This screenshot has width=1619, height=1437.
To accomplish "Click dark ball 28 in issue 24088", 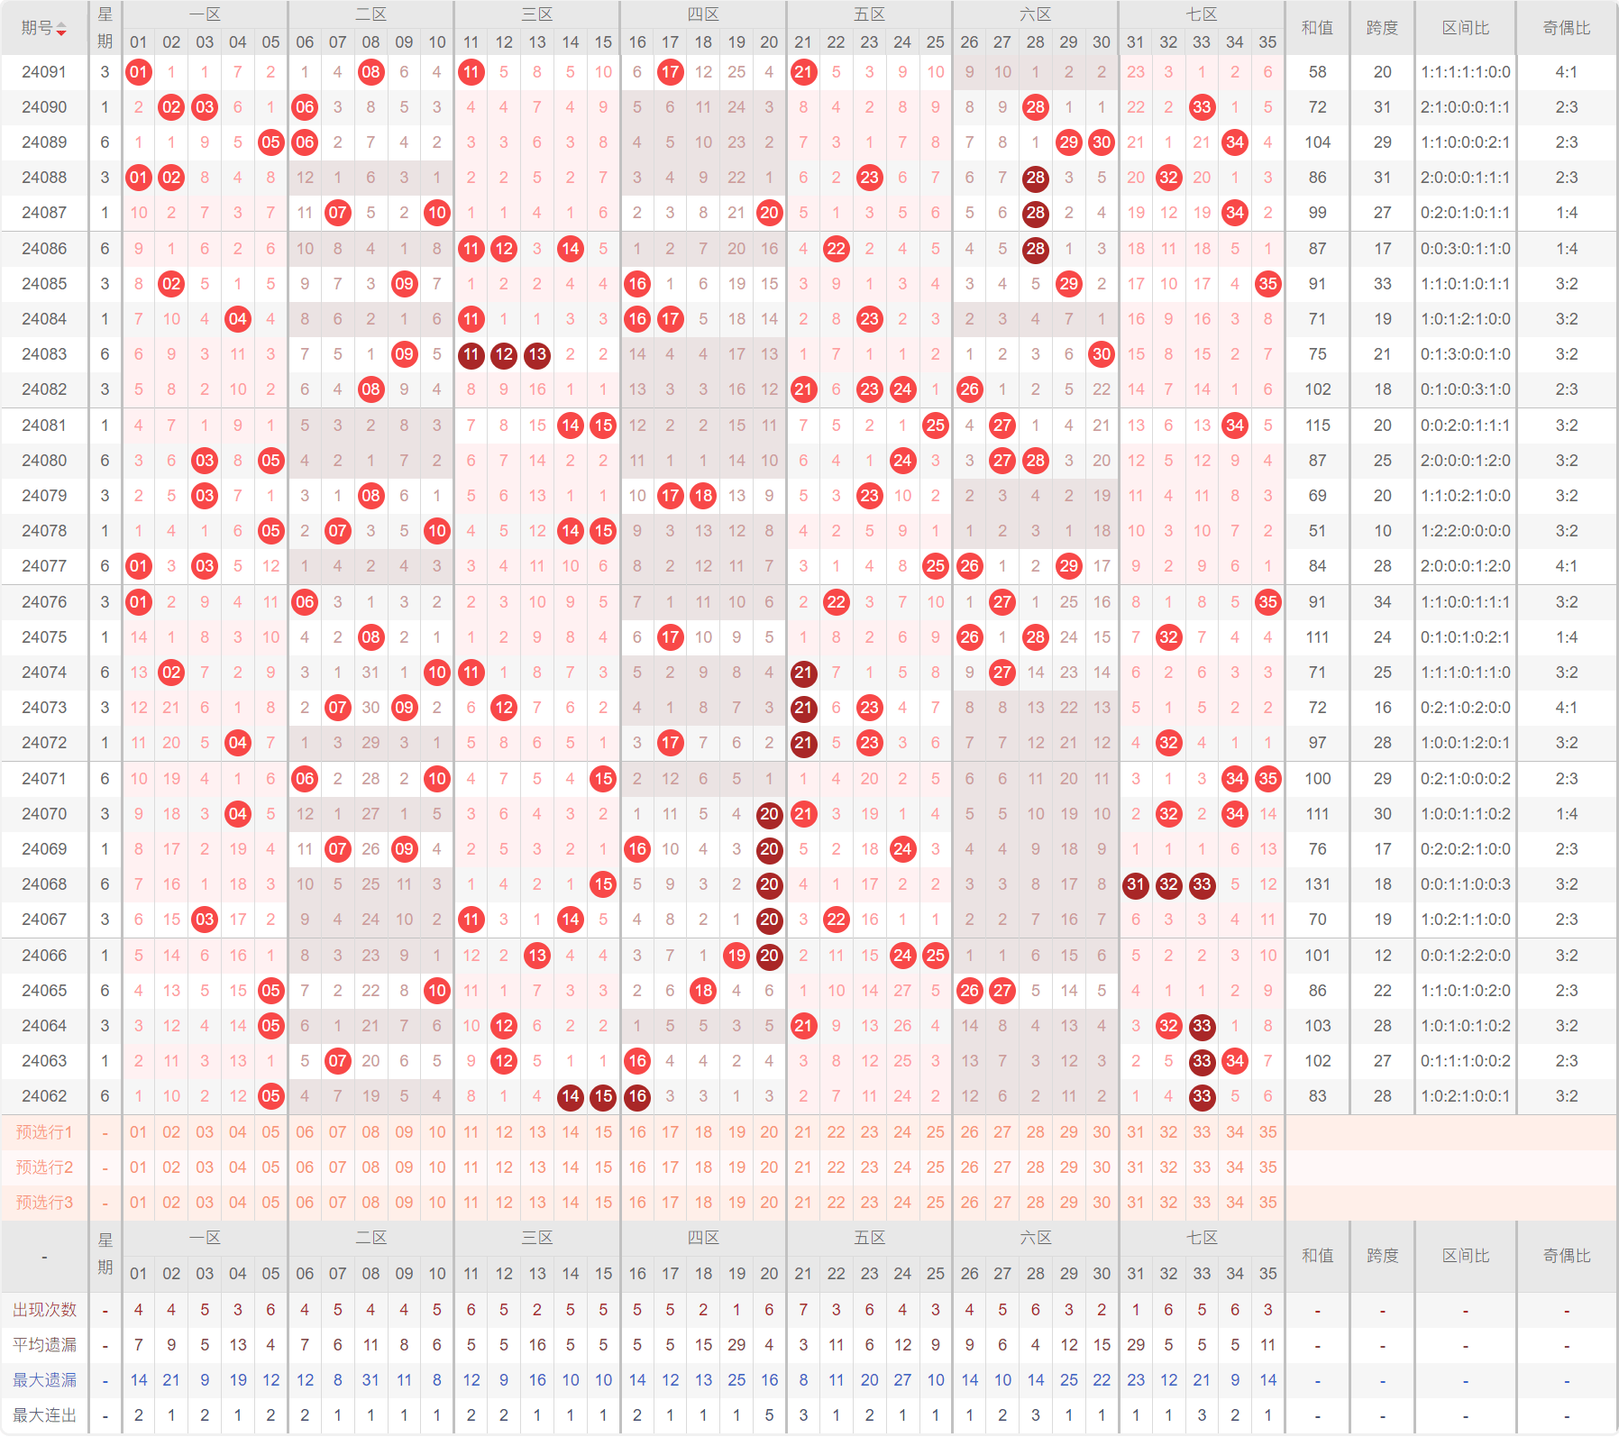I will point(1036,178).
